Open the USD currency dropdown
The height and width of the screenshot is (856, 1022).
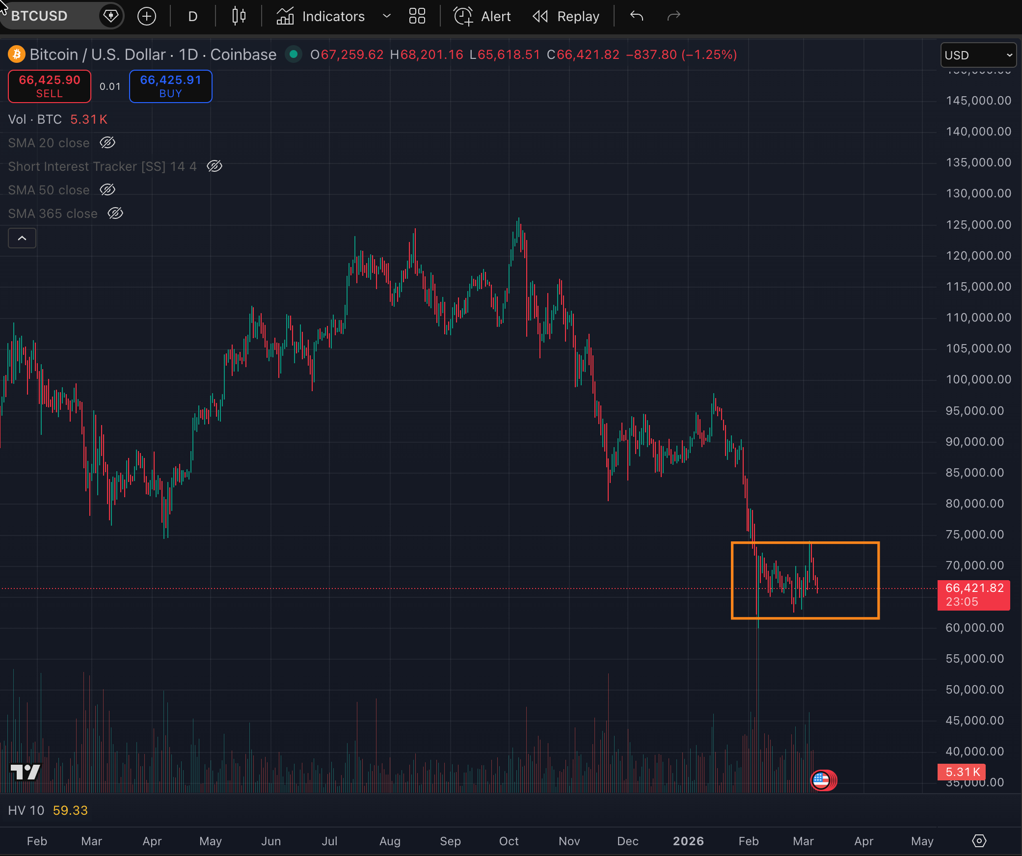[x=978, y=55]
